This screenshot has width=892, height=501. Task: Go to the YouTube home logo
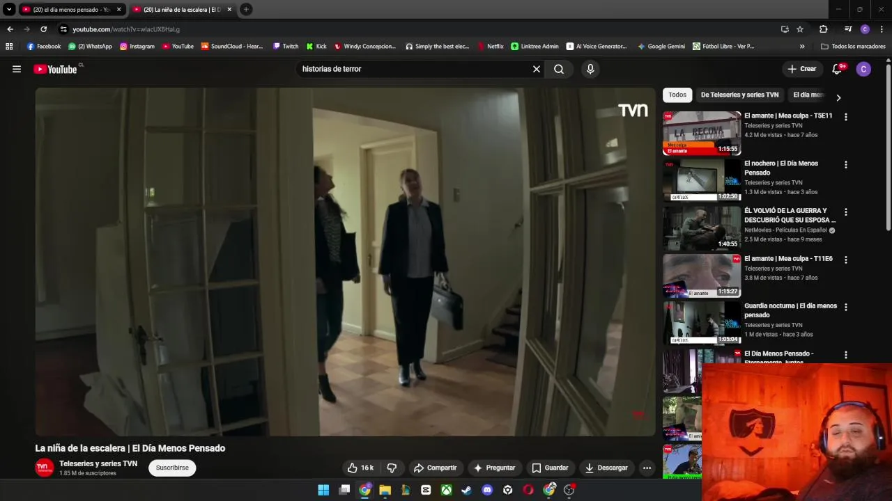(x=55, y=69)
